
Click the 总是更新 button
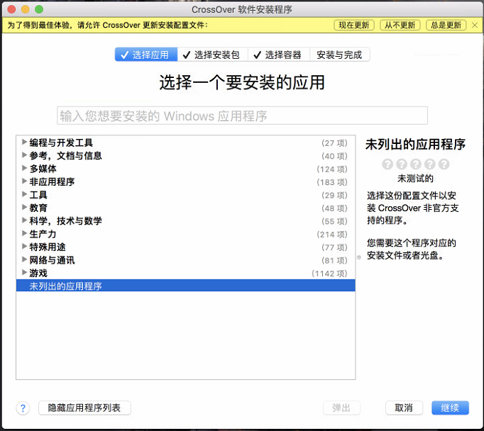tap(446, 26)
